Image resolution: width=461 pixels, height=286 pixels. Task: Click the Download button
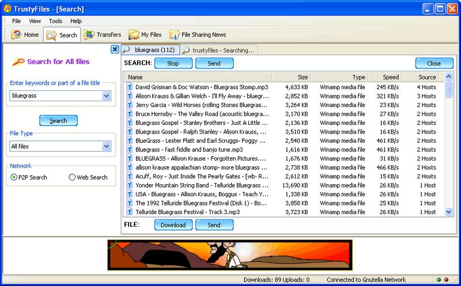click(173, 225)
